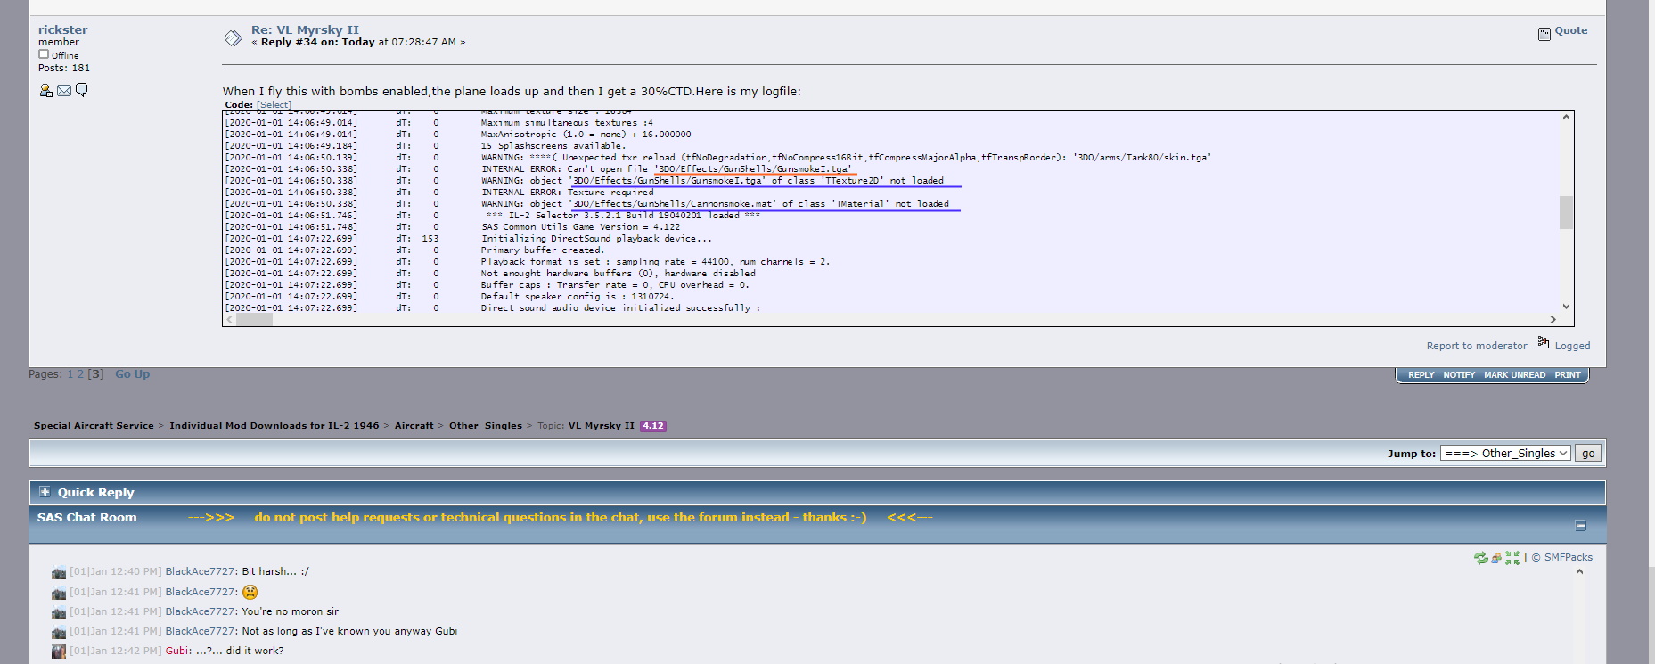Quote rickster's reply
Viewport: 1655px width, 664px height.
pyautogui.click(x=1571, y=30)
